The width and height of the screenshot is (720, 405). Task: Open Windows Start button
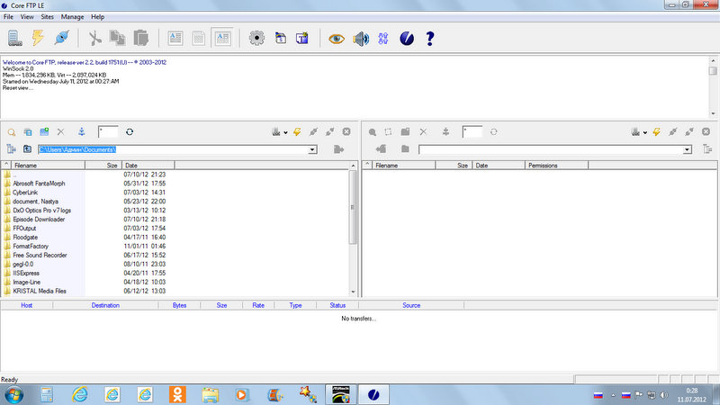(x=13, y=395)
